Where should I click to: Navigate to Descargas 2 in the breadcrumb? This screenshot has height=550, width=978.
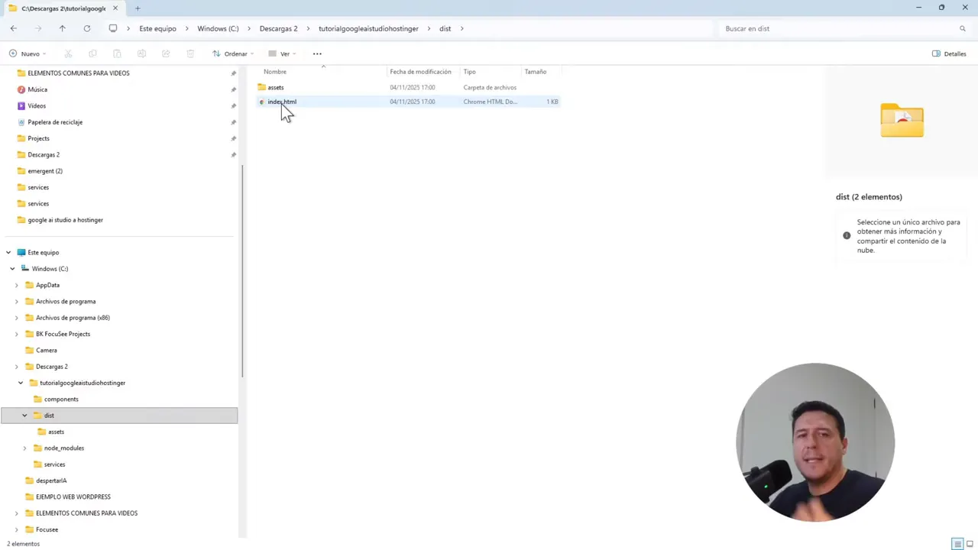278,28
